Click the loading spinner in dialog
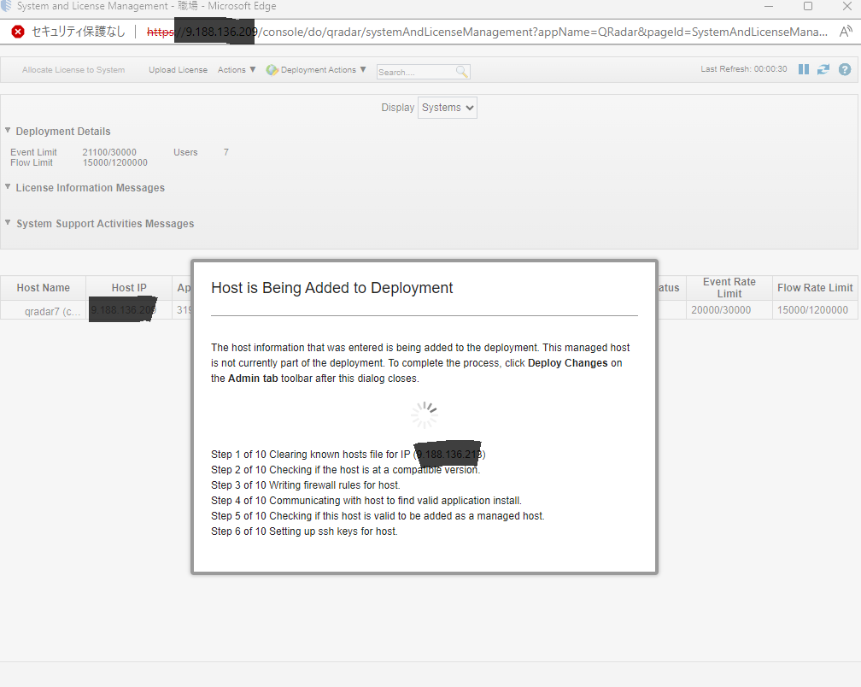 click(425, 415)
